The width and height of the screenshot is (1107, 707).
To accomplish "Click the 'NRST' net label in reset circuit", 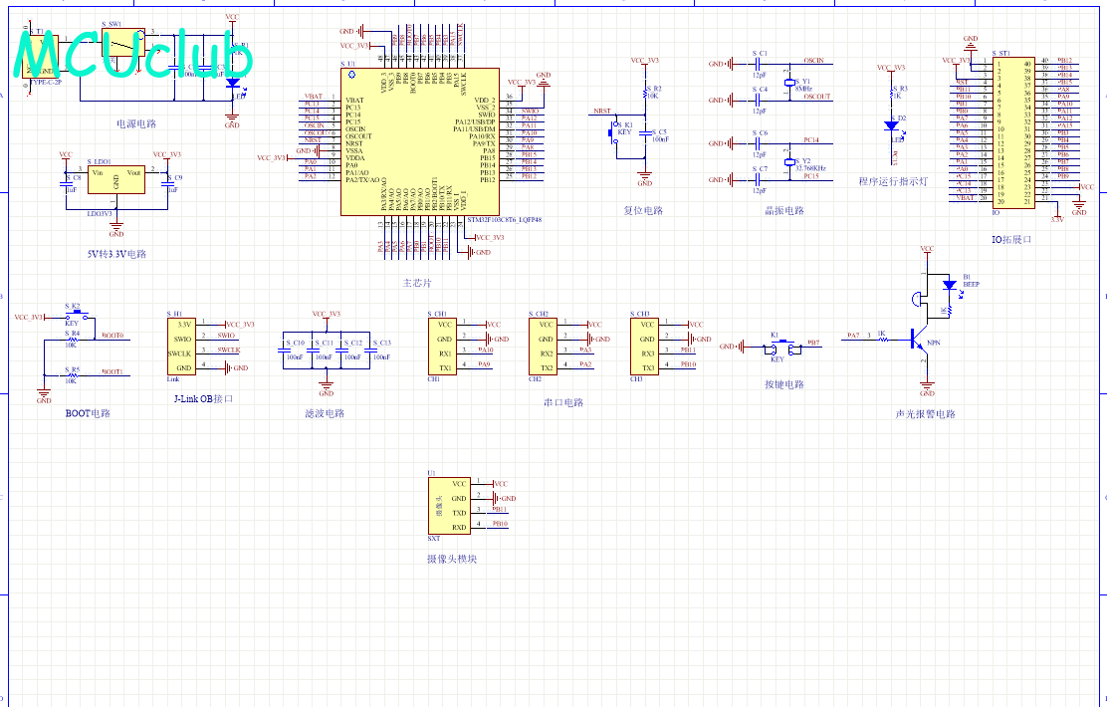I will tap(601, 111).
